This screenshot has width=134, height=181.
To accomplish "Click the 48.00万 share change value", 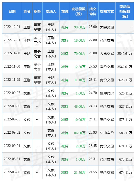I will point(80,106).
